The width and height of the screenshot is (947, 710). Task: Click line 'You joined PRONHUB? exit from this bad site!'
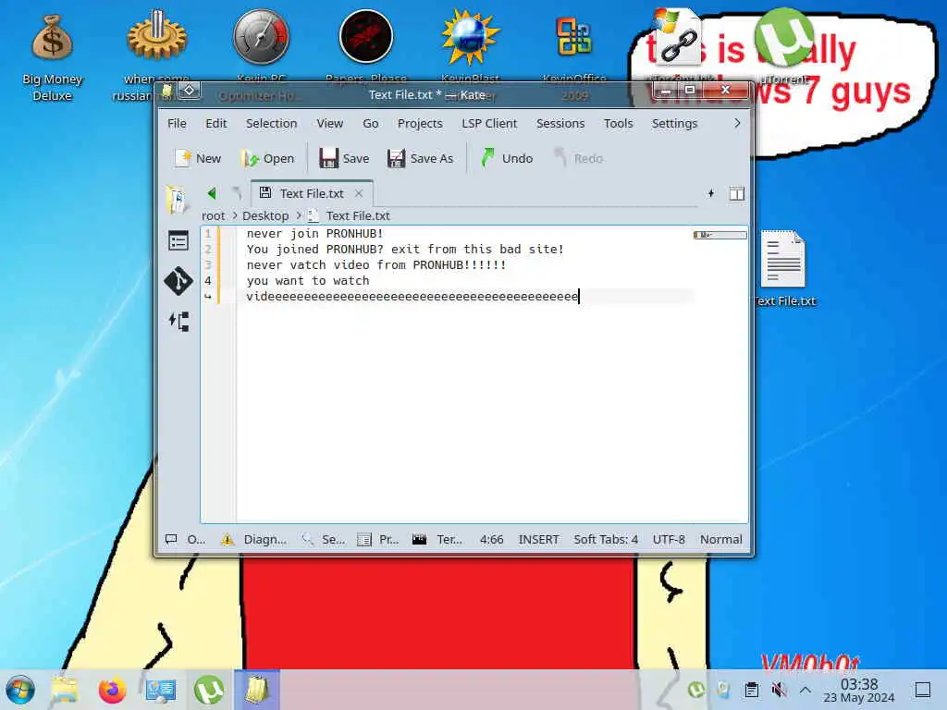tap(405, 250)
